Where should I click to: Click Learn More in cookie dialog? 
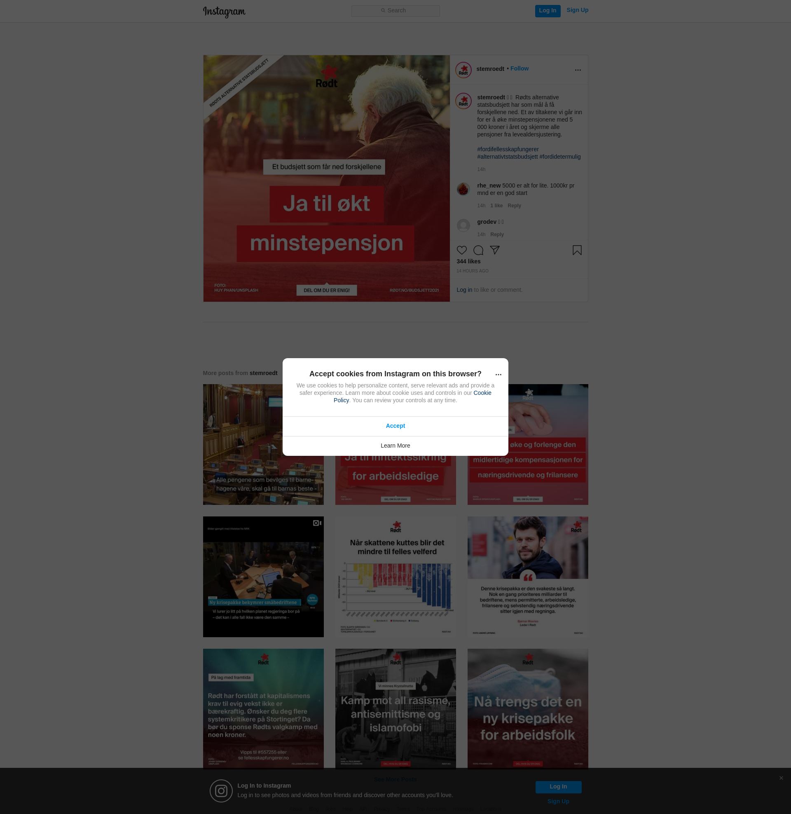[395, 446]
